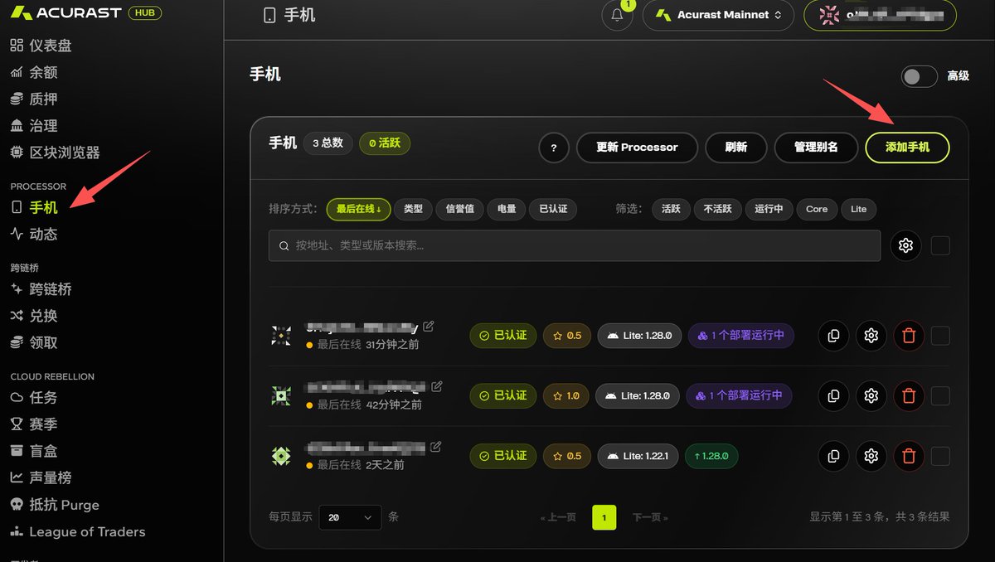Open 仪表盘 in the sidebar

pyautogui.click(x=41, y=46)
